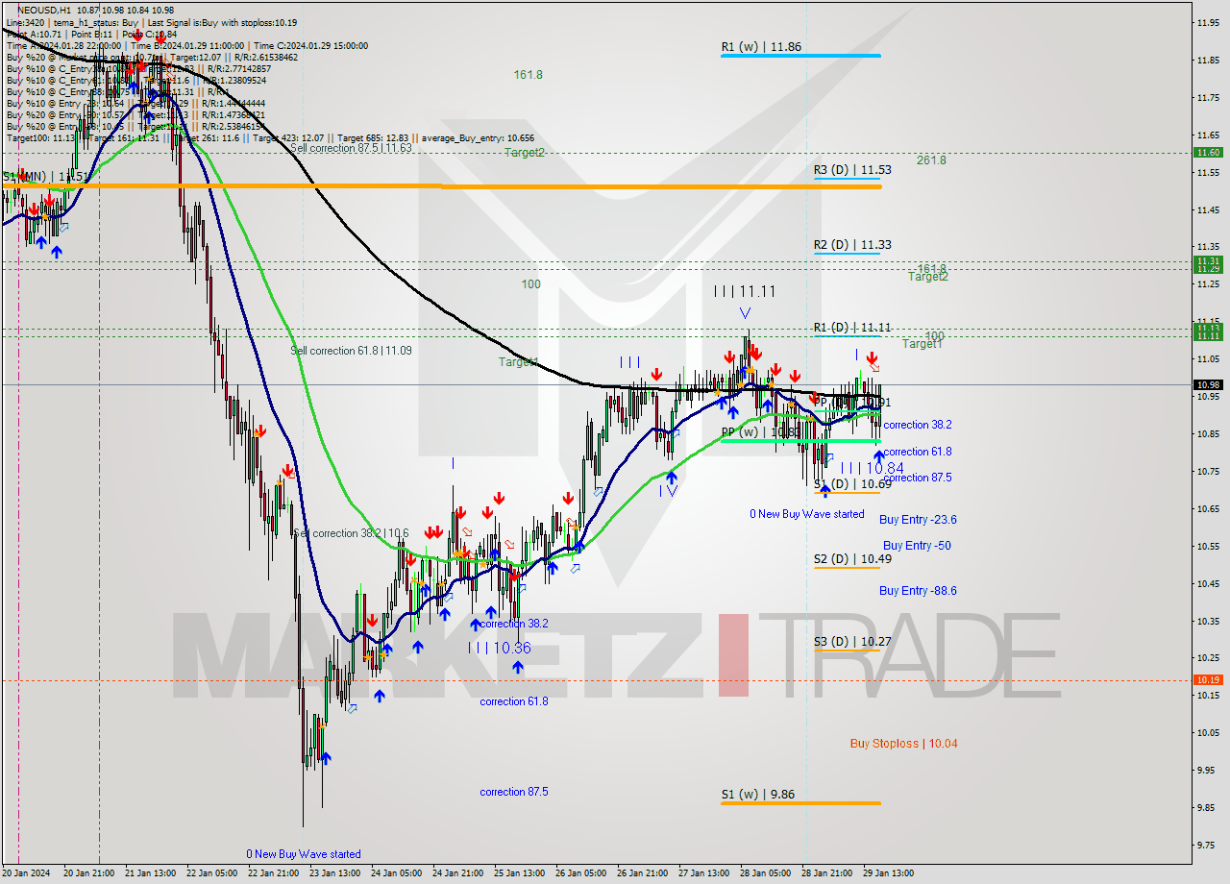Click the current price tag 10.98
Viewport: 1230px width, 884px height.
1208,385
